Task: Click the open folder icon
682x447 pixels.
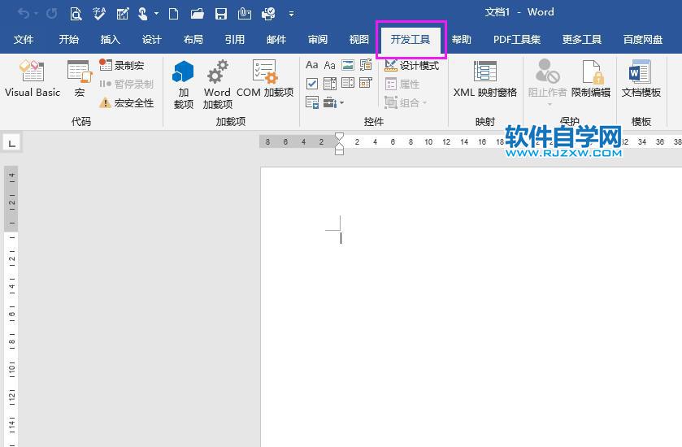Action: (197, 14)
